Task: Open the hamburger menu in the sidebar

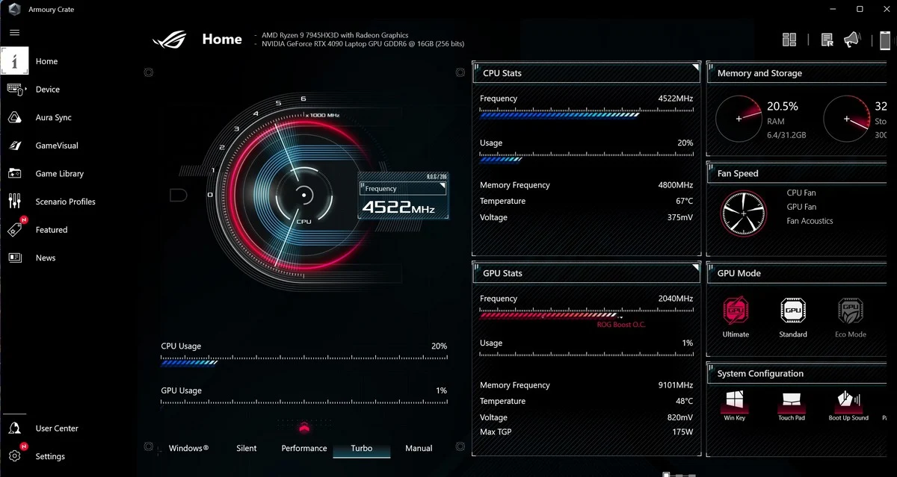Action: pyautogui.click(x=14, y=33)
